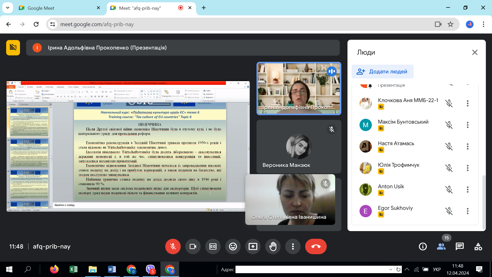The width and height of the screenshot is (492, 277).
Task: Leave the call with red hang-up button
Action: (316, 246)
